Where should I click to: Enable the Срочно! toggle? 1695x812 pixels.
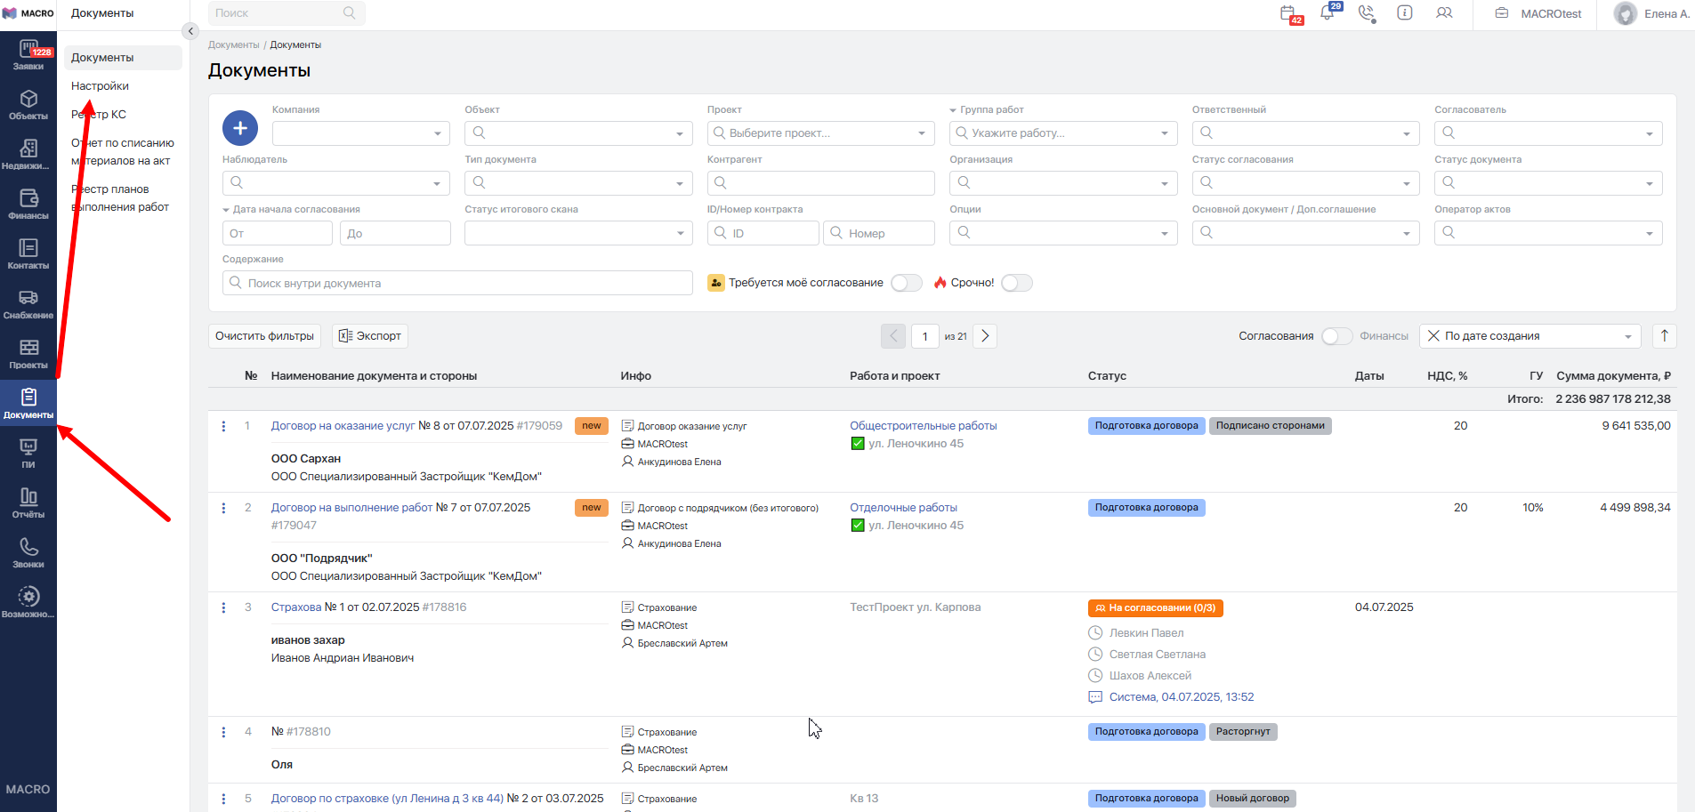tap(1016, 283)
